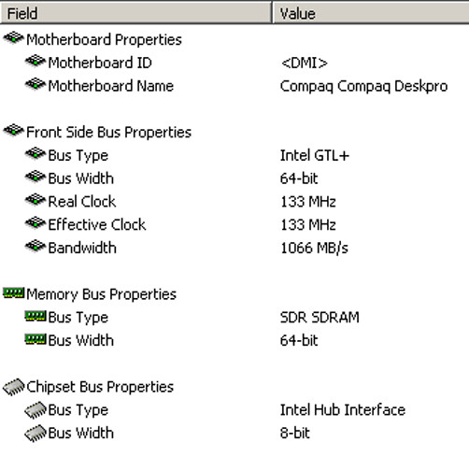Click the Value column header
Screen dimensions: 469x456
371,13
